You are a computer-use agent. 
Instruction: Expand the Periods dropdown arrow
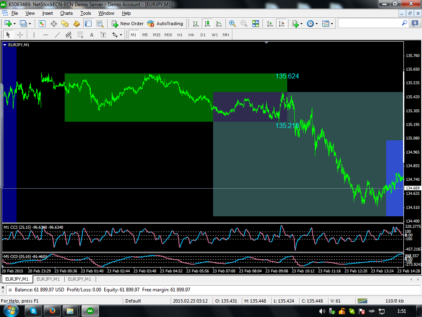pos(316,24)
